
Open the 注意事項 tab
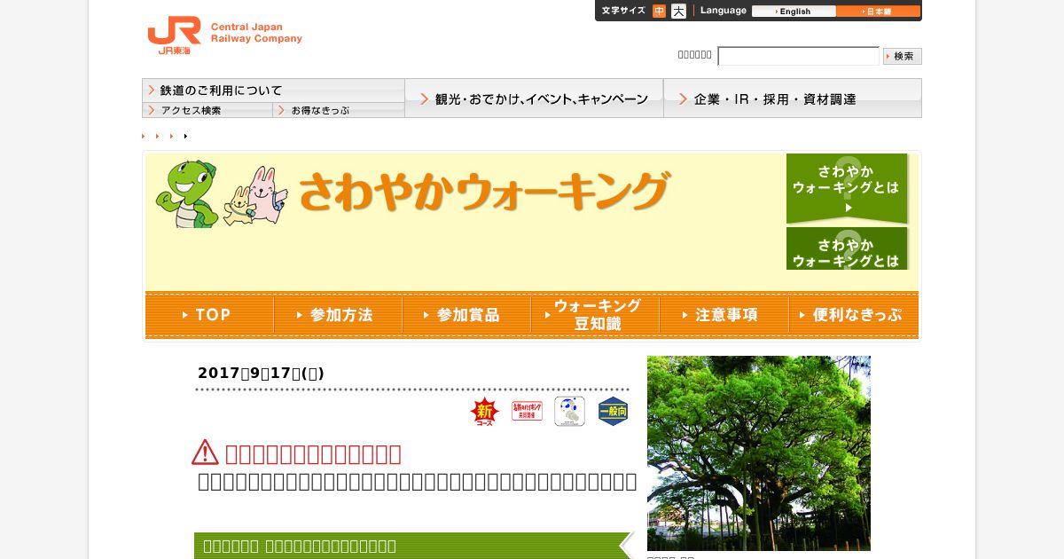point(724,315)
